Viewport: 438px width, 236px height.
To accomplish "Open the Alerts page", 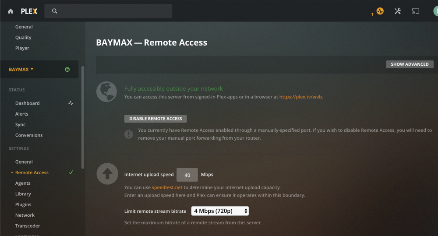I will click(22, 114).
